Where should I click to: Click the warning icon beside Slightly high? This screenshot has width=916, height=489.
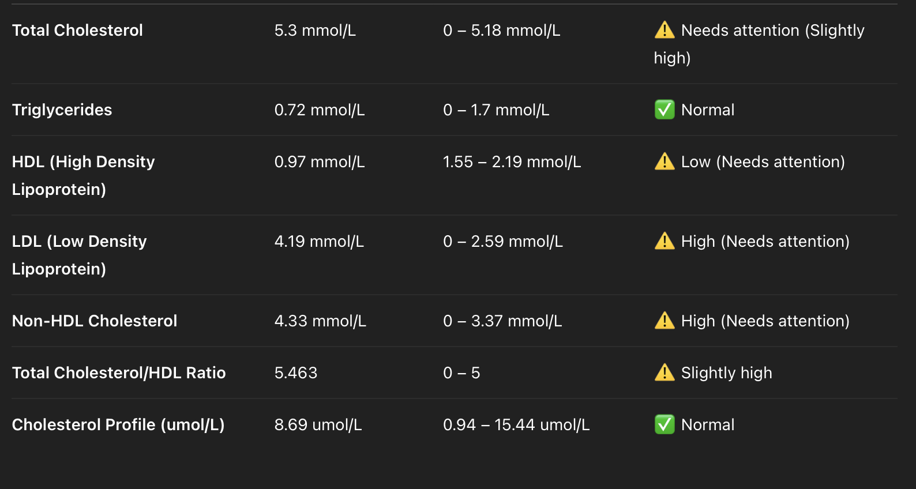pos(665,373)
